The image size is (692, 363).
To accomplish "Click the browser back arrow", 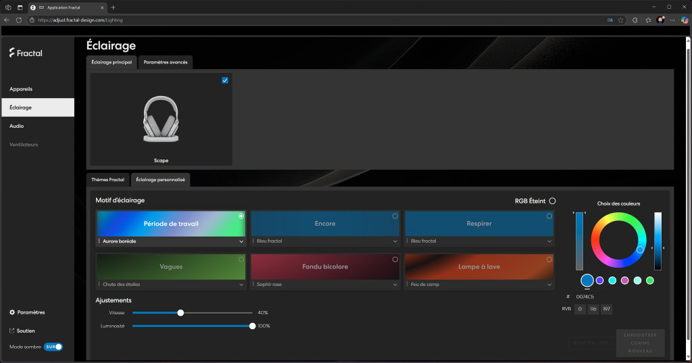I will [7, 20].
